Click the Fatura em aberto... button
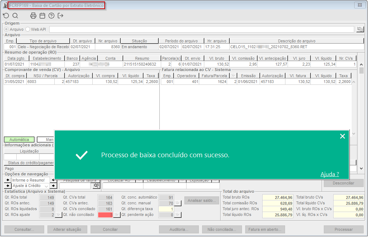Screen dimensions: 368x237 265,229
